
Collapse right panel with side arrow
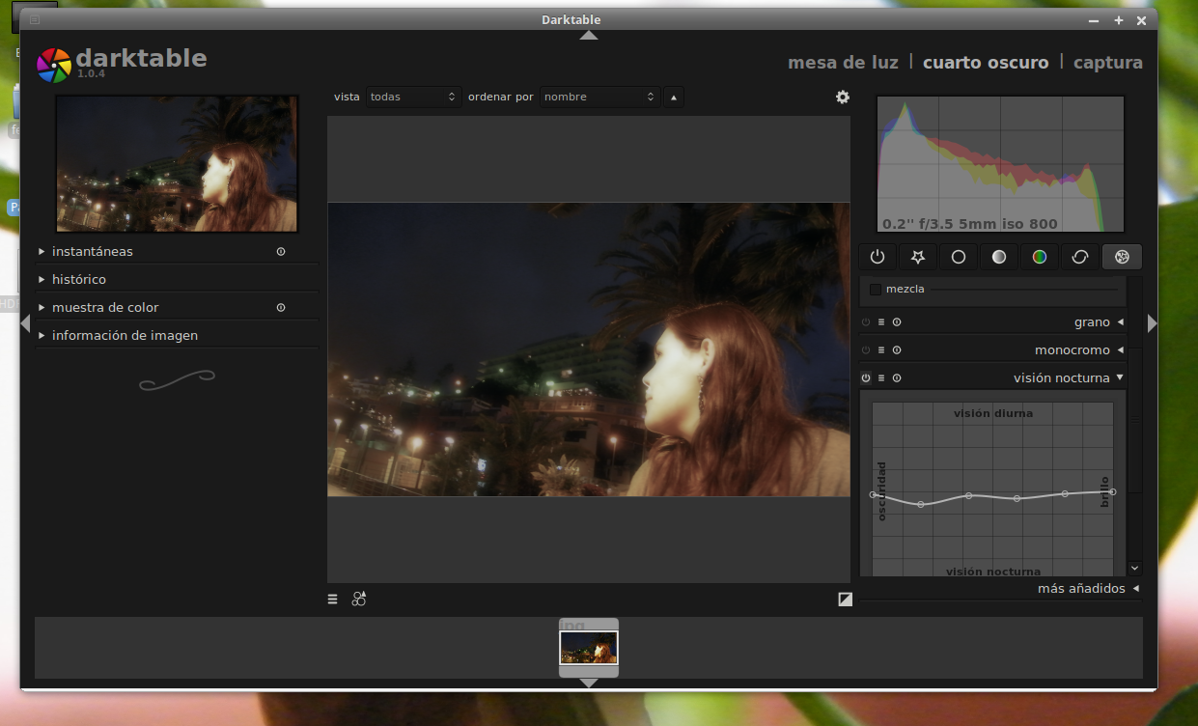(x=1152, y=323)
